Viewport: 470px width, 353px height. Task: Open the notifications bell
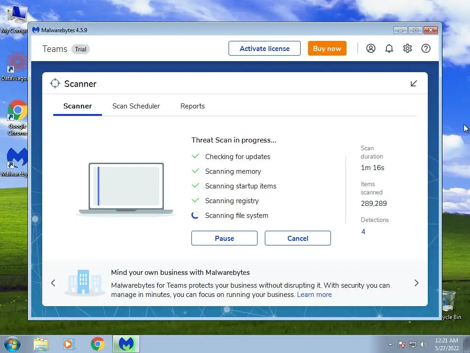pos(389,48)
